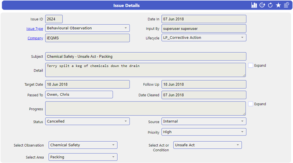Open the Status dropdown showing Cancelled
This screenshot has width=293, height=163.
click(x=87, y=121)
